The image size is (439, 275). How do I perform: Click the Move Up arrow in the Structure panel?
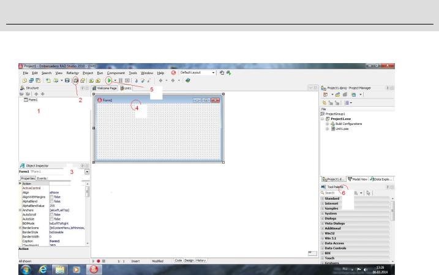(36, 94)
